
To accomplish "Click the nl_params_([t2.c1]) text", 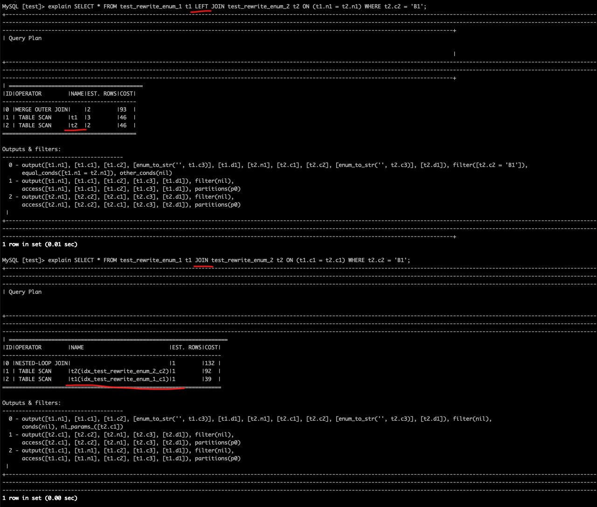I will tap(92, 427).
